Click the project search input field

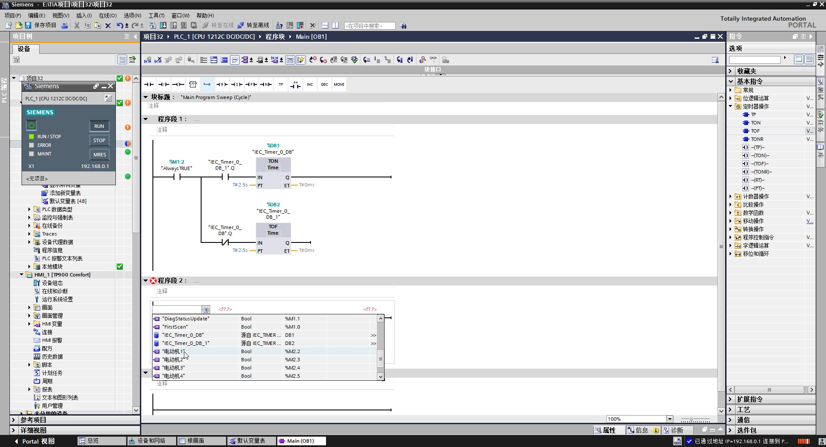click(370, 26)
